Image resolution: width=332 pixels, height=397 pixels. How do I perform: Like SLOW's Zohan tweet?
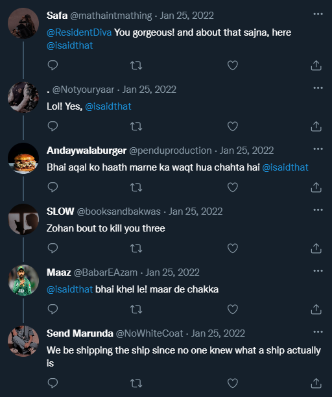point(233,248)
